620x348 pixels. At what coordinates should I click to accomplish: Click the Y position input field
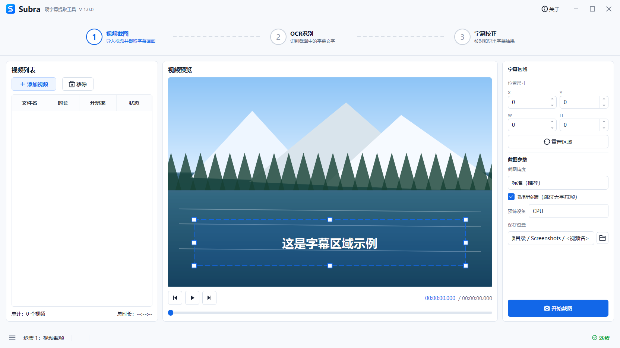[579, 102]
